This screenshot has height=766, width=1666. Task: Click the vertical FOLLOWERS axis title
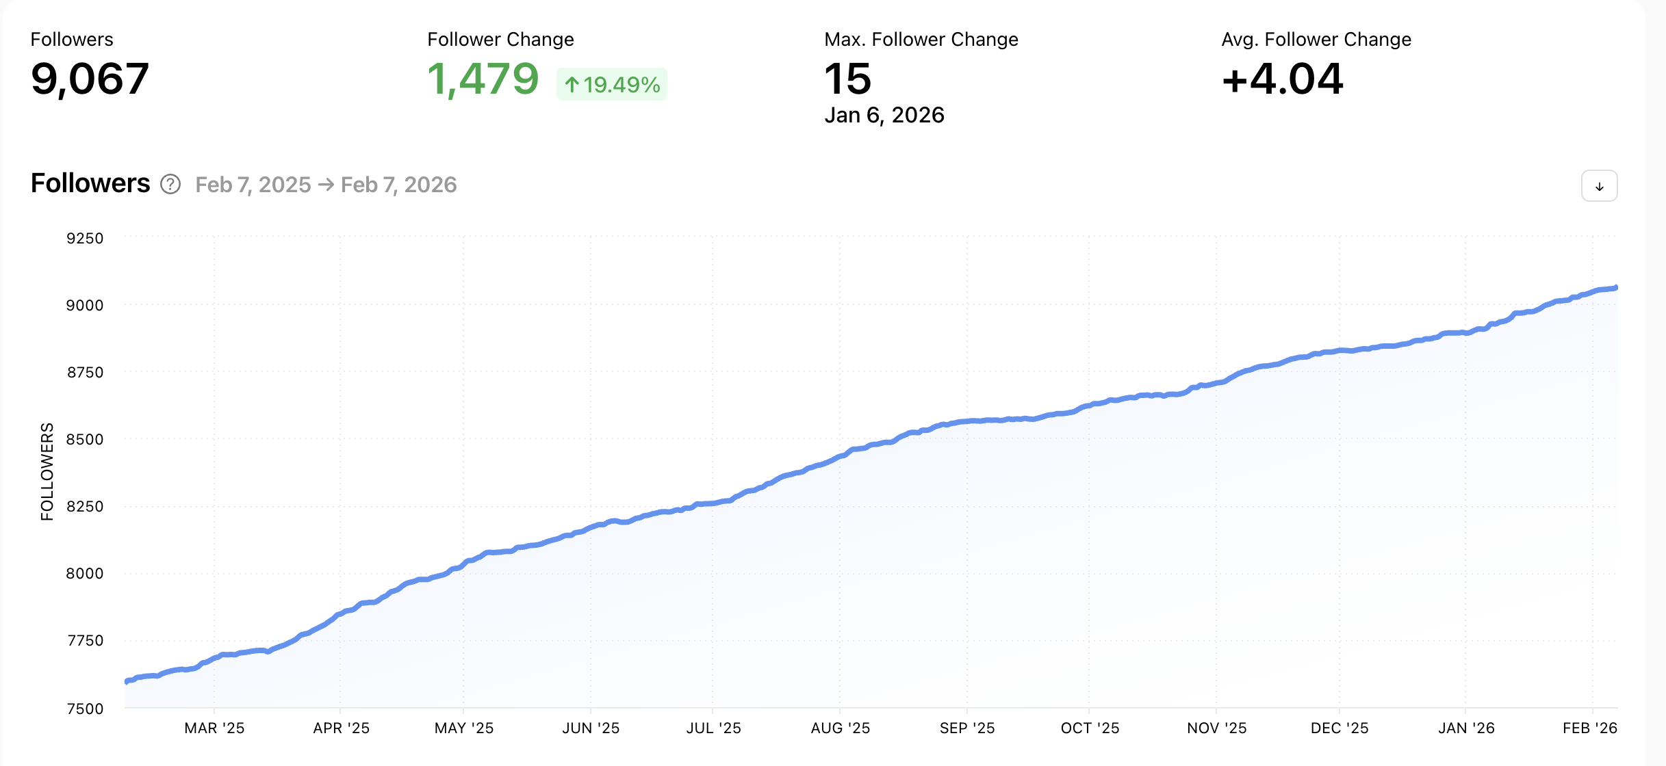(47, 472)
